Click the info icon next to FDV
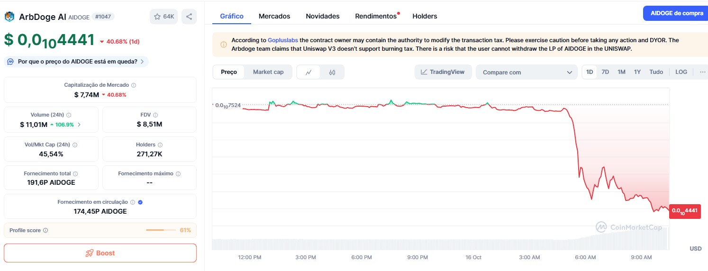The width and height of the screenshot is (708, 271). (x=155, y=115)
